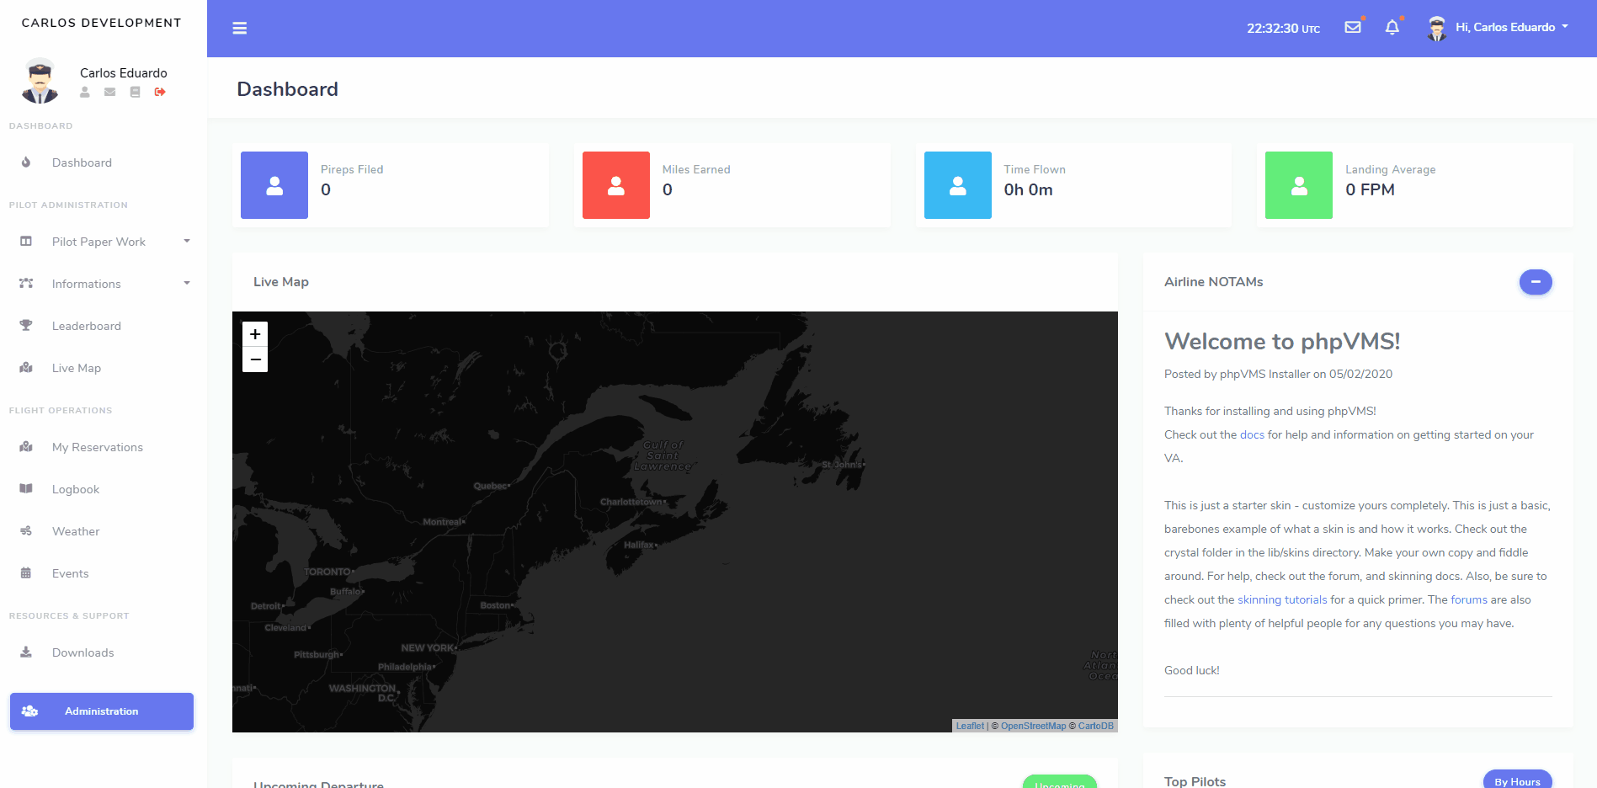The image size is (1597, 788).
Task: Toggle sidebar with the hamburger menu icon
Action: (240, 28)
